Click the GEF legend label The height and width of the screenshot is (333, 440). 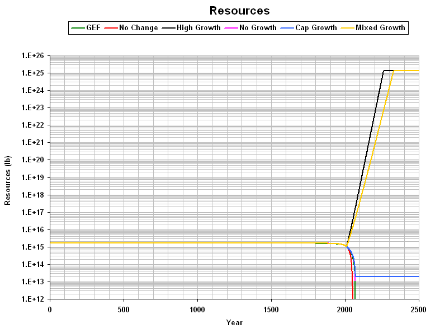tap(93, 27)
